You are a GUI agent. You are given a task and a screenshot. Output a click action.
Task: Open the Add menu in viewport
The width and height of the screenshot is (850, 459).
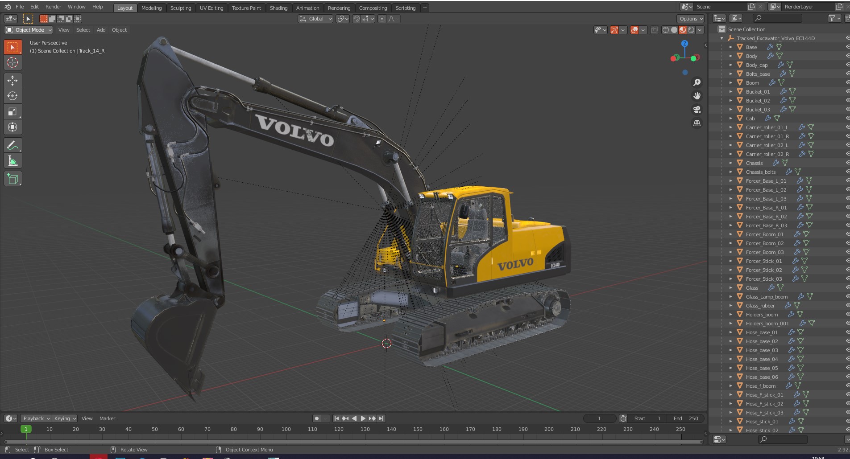101,30
